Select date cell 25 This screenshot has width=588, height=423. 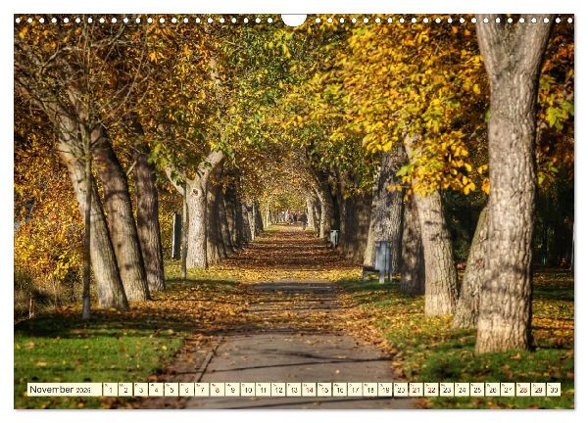(x=477, y=390)
